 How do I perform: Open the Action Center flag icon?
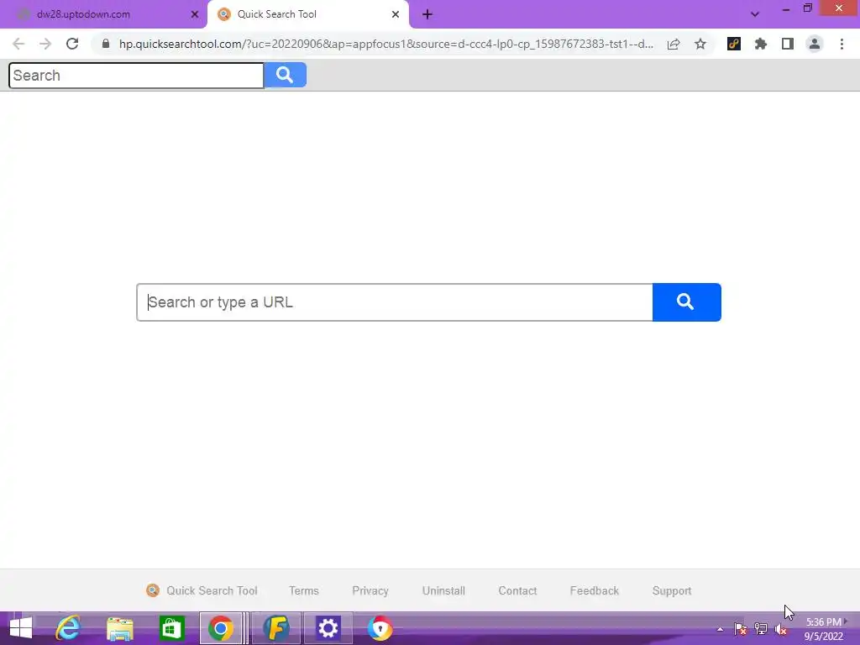(x=740, y=629)
